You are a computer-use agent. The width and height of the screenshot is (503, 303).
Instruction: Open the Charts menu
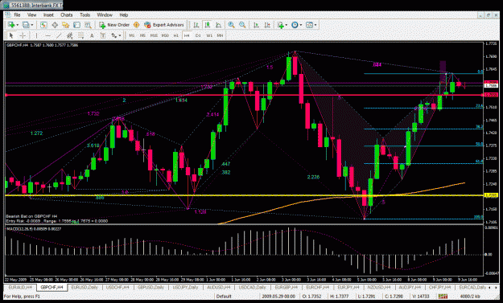click(67, 14)
